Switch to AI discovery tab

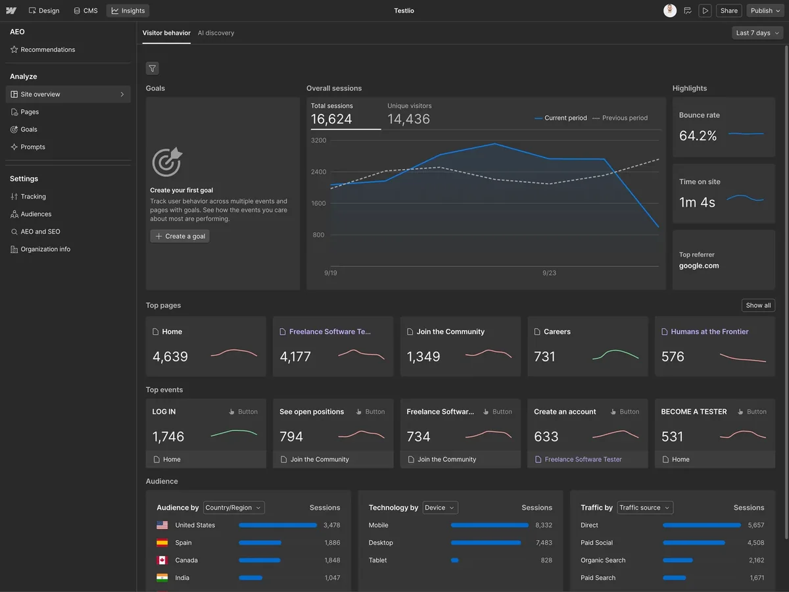[216, 33]
